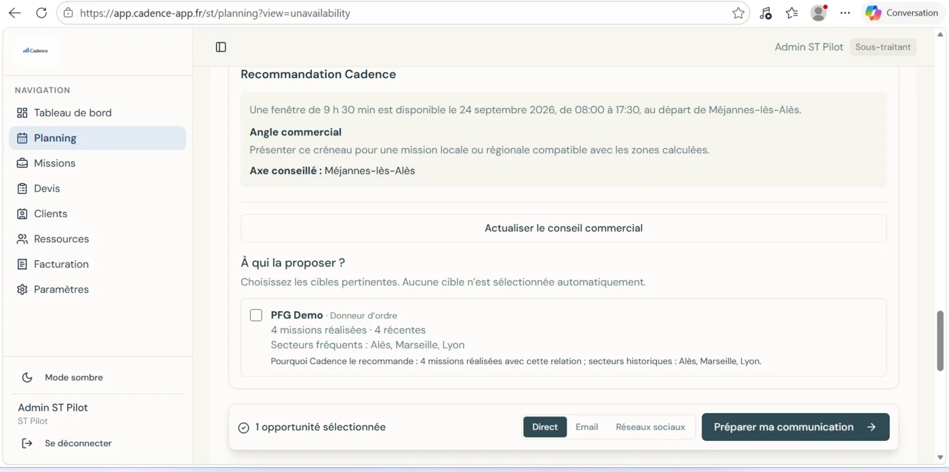Click the Paramètres gear icon
This screenshot has width=949, height=472.
[22, 290]
